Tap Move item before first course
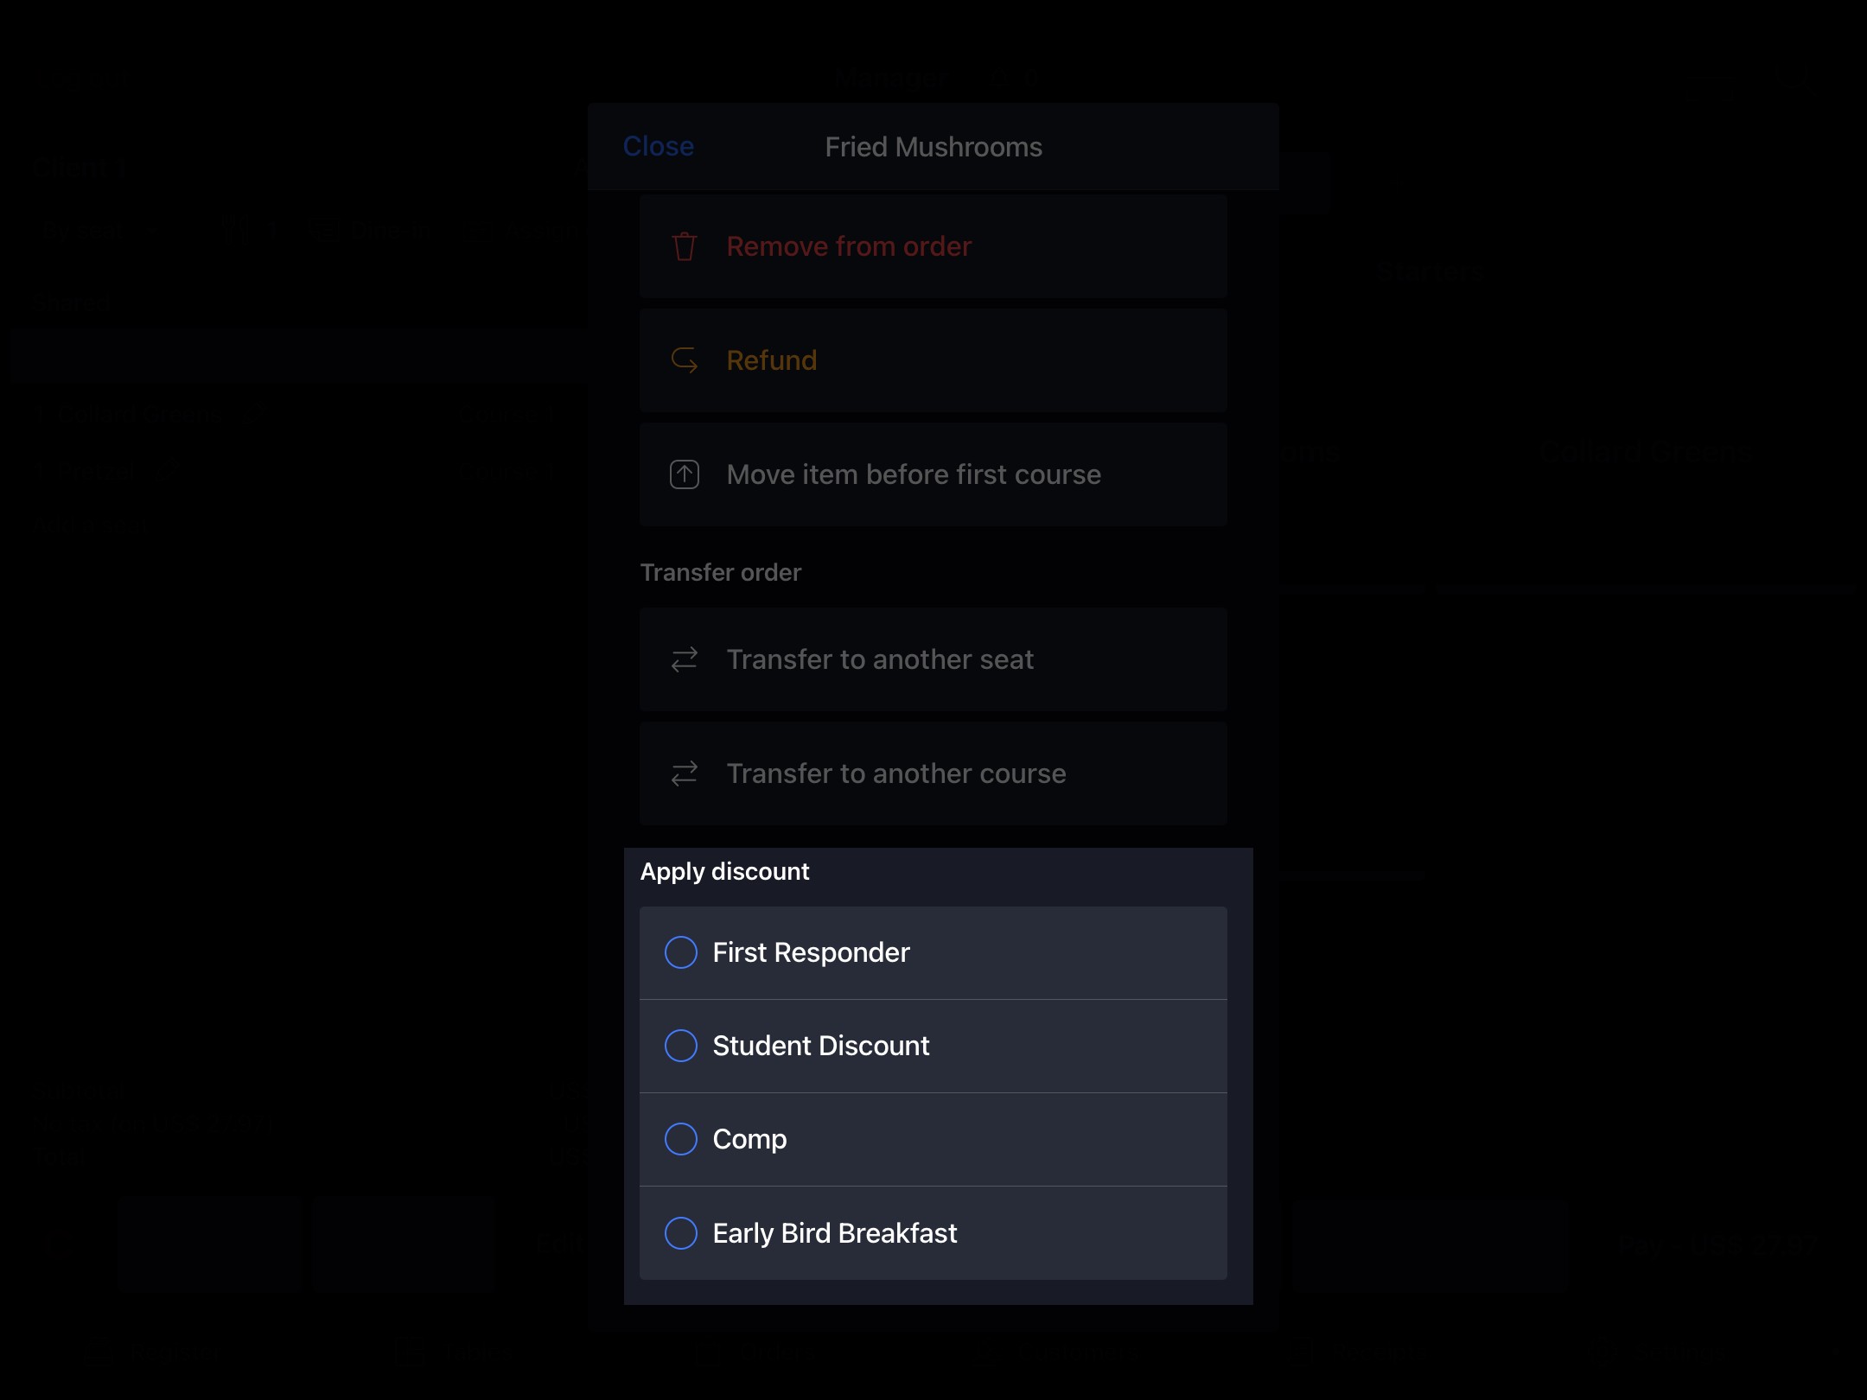This screenshot has height=1400, width=1867. coord(933,474)
